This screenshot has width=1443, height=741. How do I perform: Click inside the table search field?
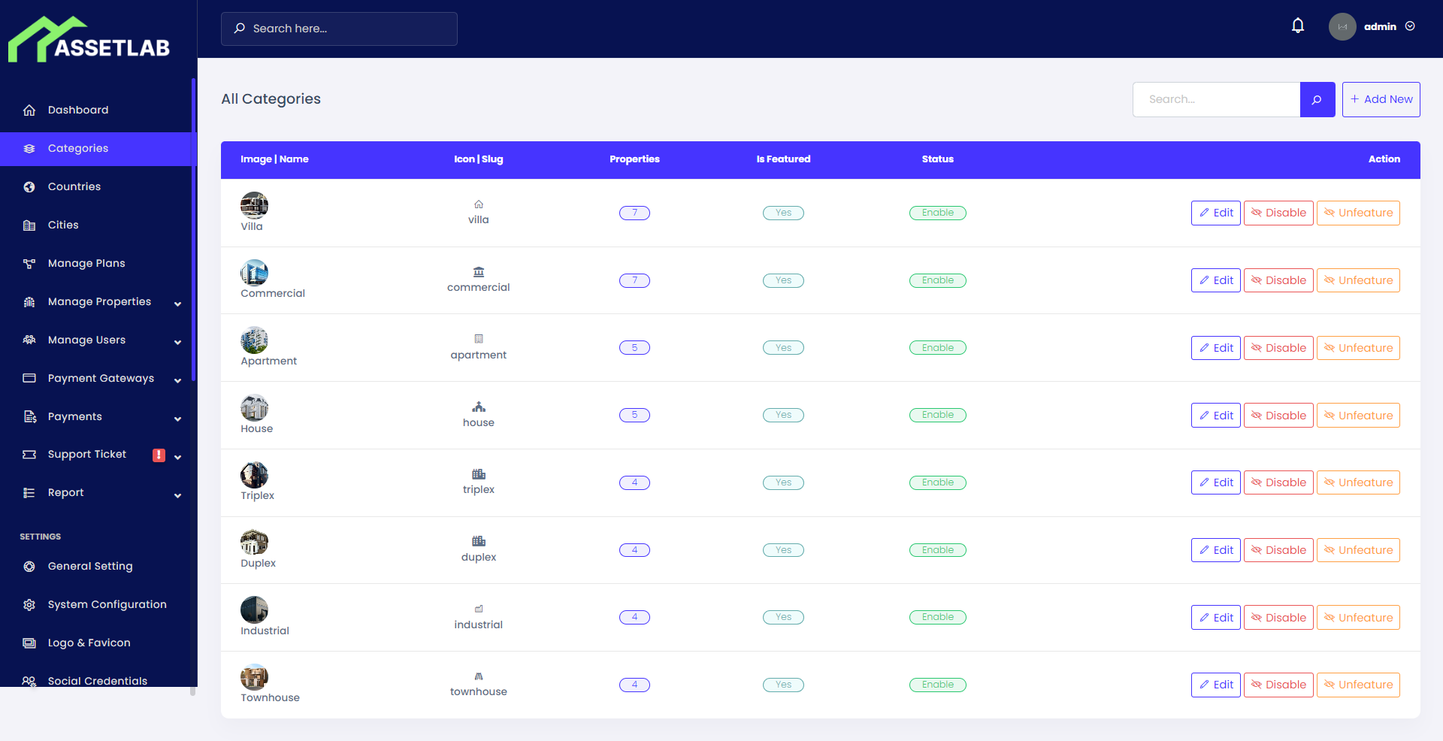pos(1217,99)
